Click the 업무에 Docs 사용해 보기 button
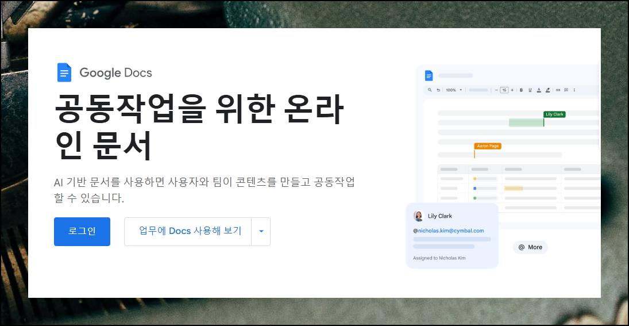This screenshot has width=629, height=326. pos(188,232)
